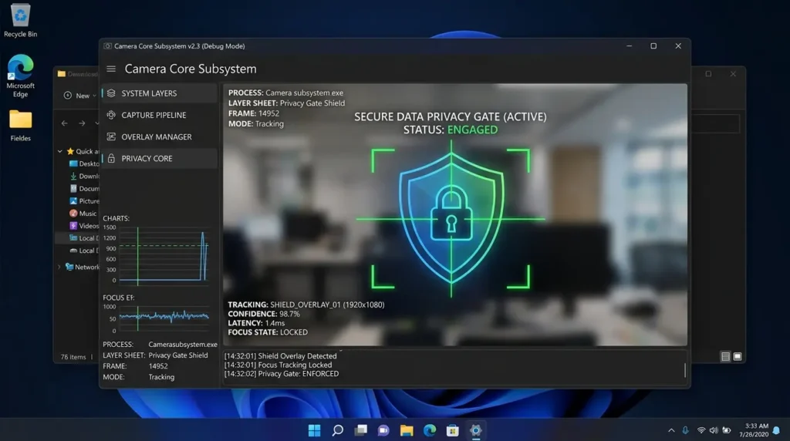The width and height of the screenshot is (790, 441).
Task: Select Desktop in Explorer navigation pane
Action: point(84,163)
